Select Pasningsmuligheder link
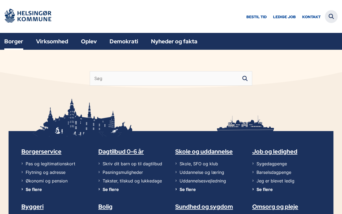This screenshot has height=214, width=342. coord(123,172)
